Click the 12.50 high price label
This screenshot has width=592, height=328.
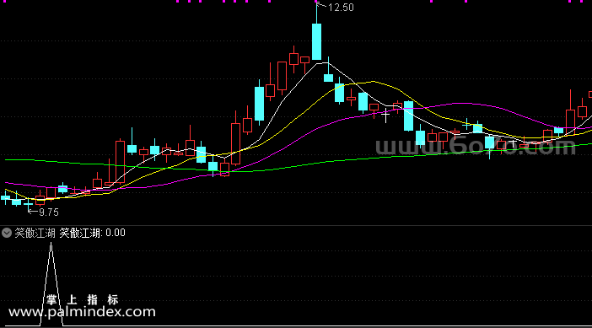341,8
